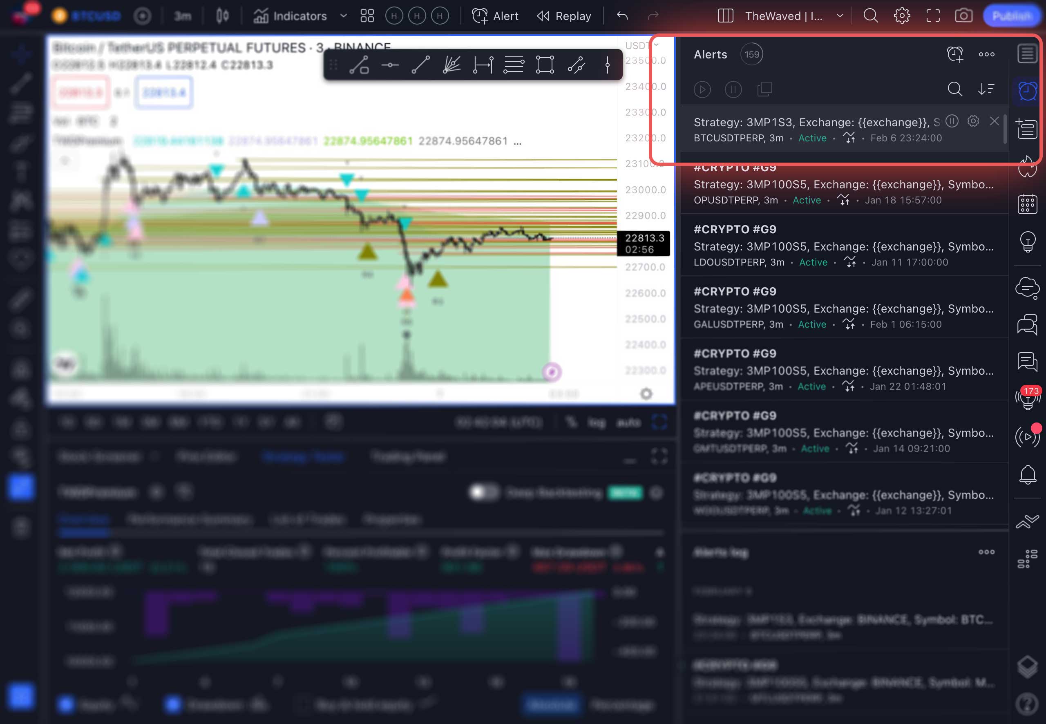The height and width of the screenshot is (724, 1046).
Task: Open the Notifications bell panel
Action: coord(1027,475)
